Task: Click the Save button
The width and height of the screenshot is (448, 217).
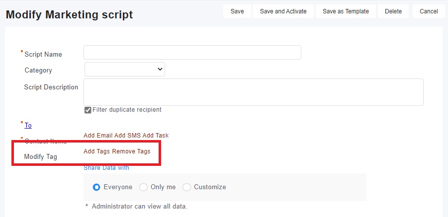Action: [237, 11]
